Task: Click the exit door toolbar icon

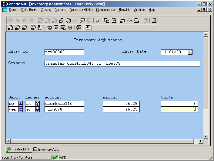Action: tap(154, 21)
